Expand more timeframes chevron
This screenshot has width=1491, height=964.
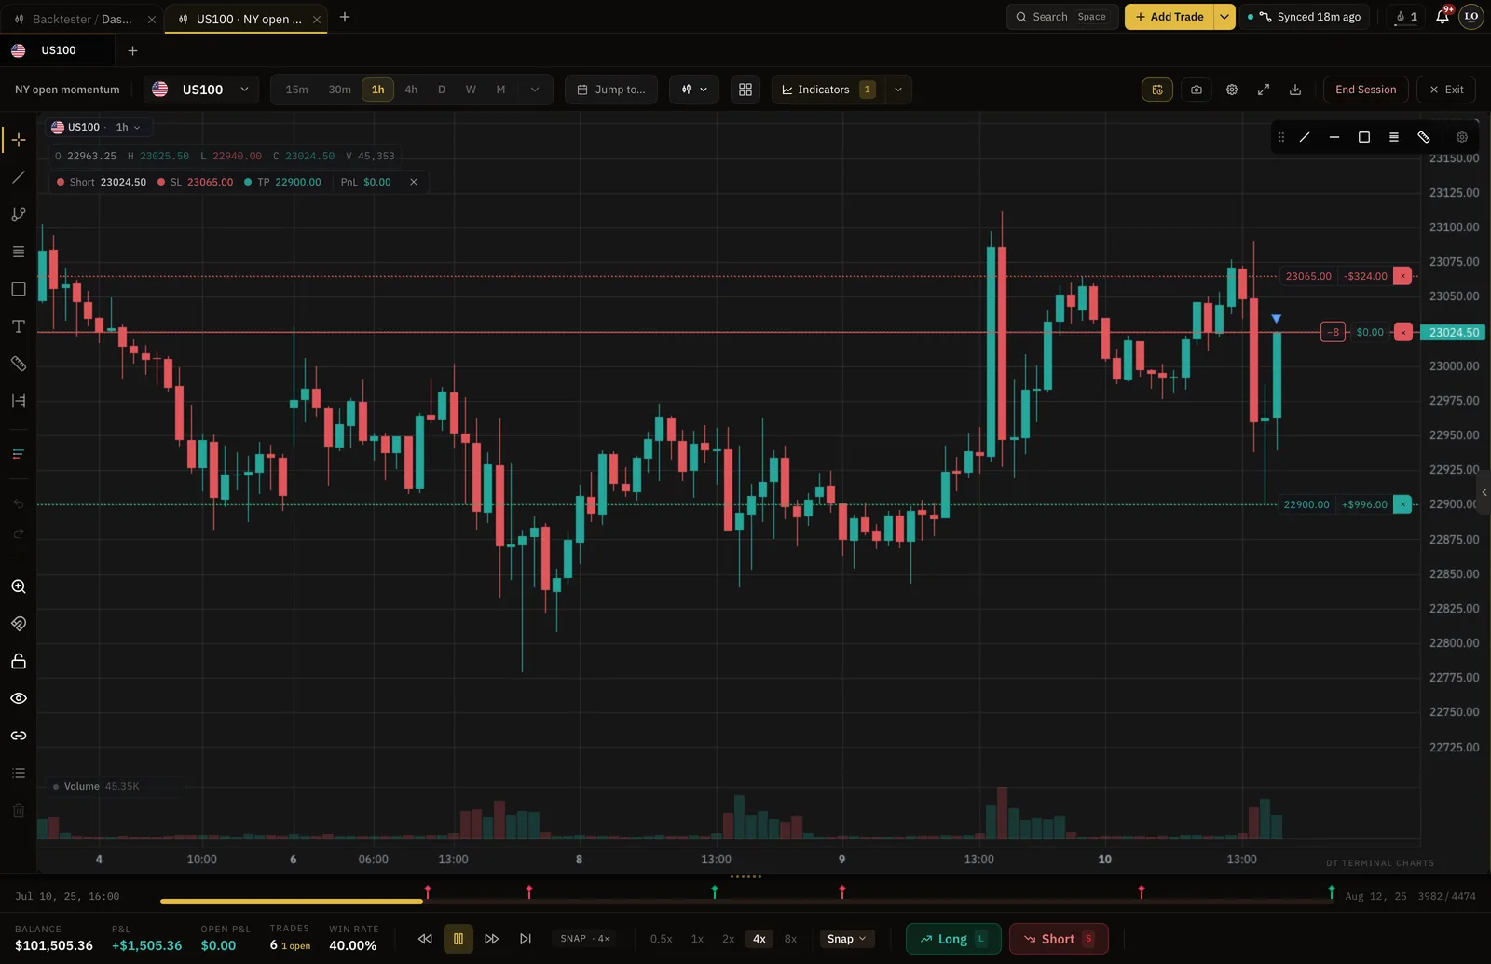(x=535, y=90)
